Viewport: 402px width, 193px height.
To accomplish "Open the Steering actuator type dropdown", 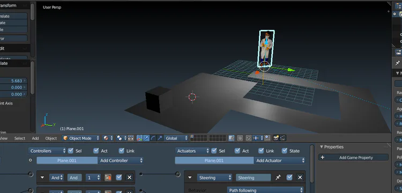I will (214, 177).
